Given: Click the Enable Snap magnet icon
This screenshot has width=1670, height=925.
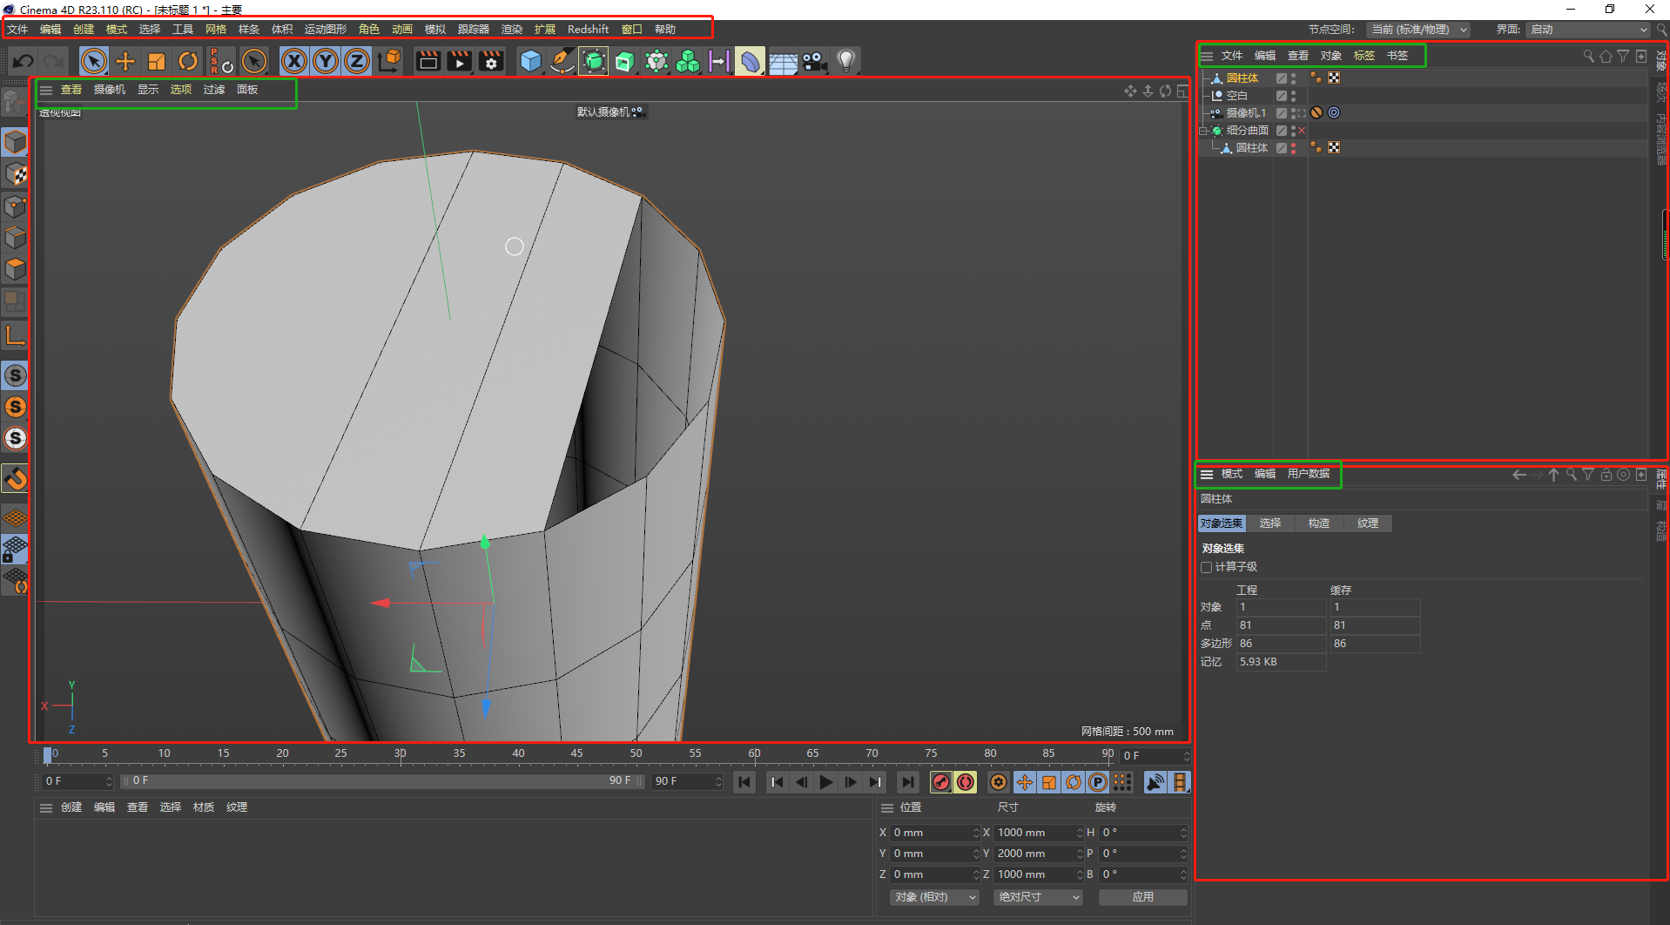Looking at the screenshot, I should tap(15, 478).
